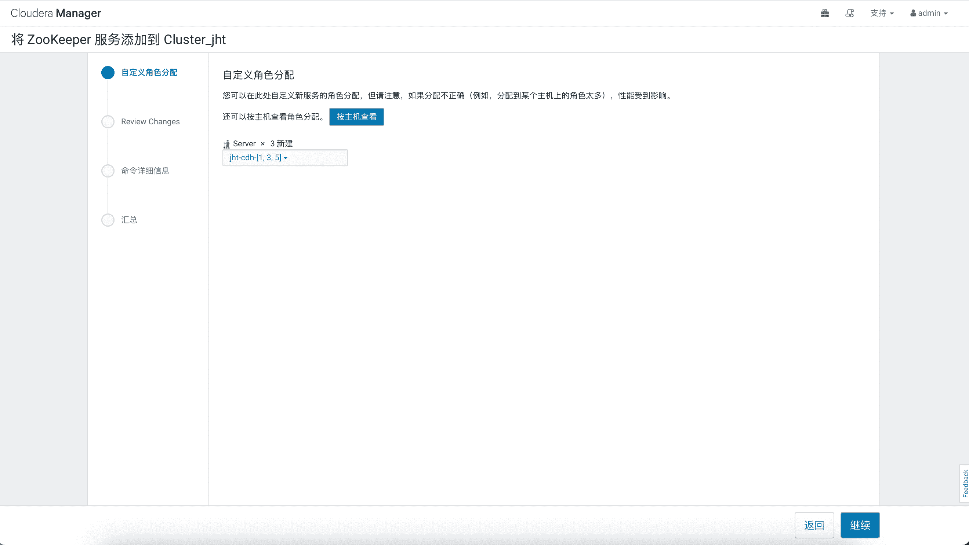The height and width of the screenshot is (545, 969).
Task: Click the Cloudera Manager logo
Action: coord(56,13)
